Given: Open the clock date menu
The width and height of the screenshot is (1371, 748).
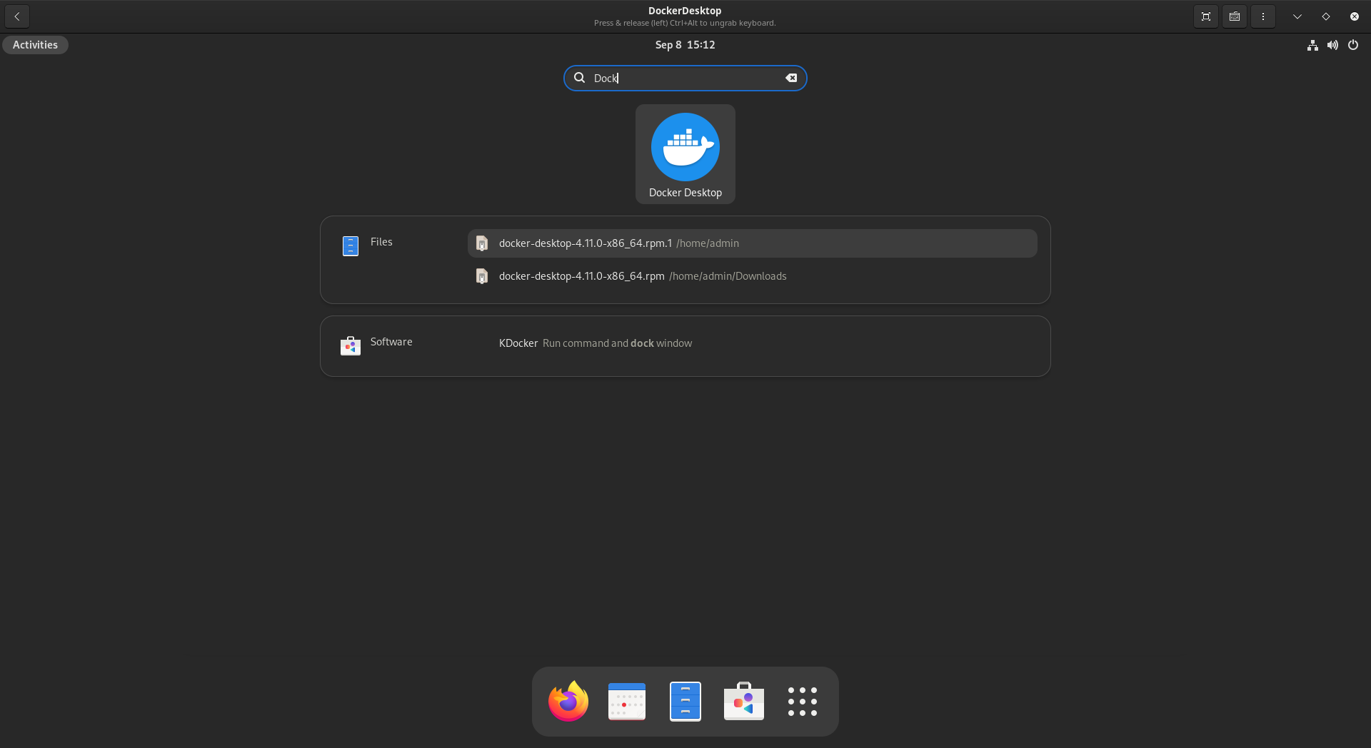Looking at the screenshot, I should tap(685, 45).
